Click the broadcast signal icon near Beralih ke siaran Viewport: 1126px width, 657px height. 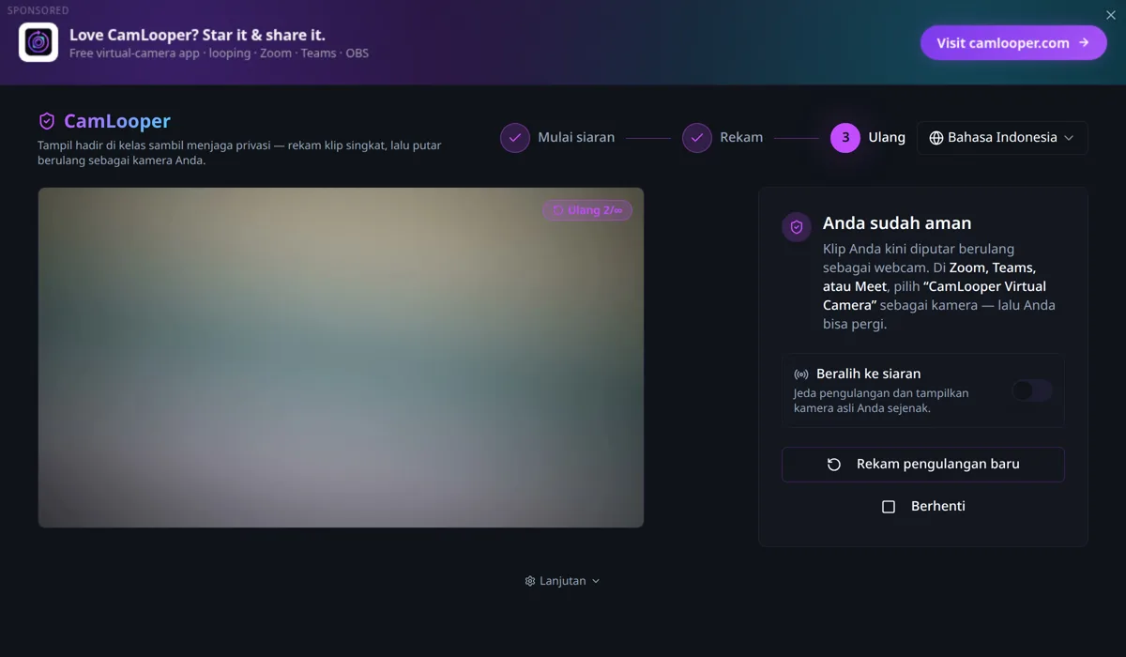point(801,374)
